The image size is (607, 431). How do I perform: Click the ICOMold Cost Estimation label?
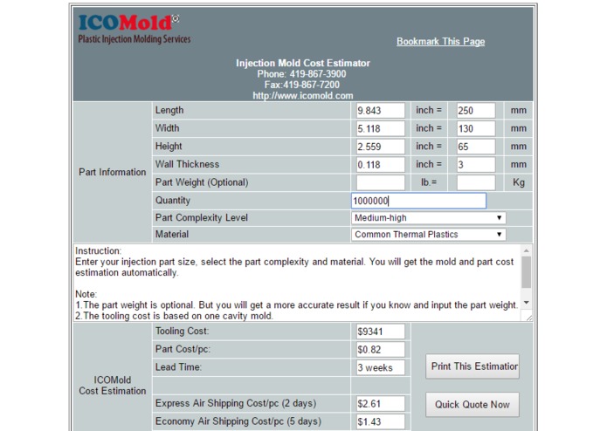pos(113,386)
